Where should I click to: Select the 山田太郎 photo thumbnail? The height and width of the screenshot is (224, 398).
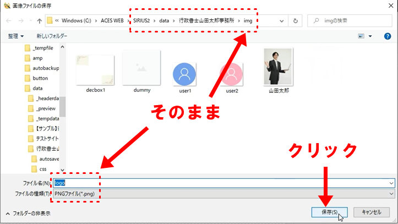click(x=279, y=70)
